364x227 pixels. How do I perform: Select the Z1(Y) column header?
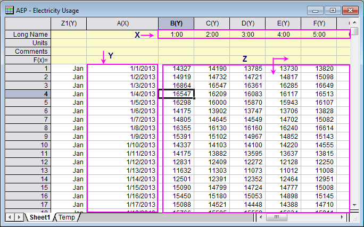69,23
